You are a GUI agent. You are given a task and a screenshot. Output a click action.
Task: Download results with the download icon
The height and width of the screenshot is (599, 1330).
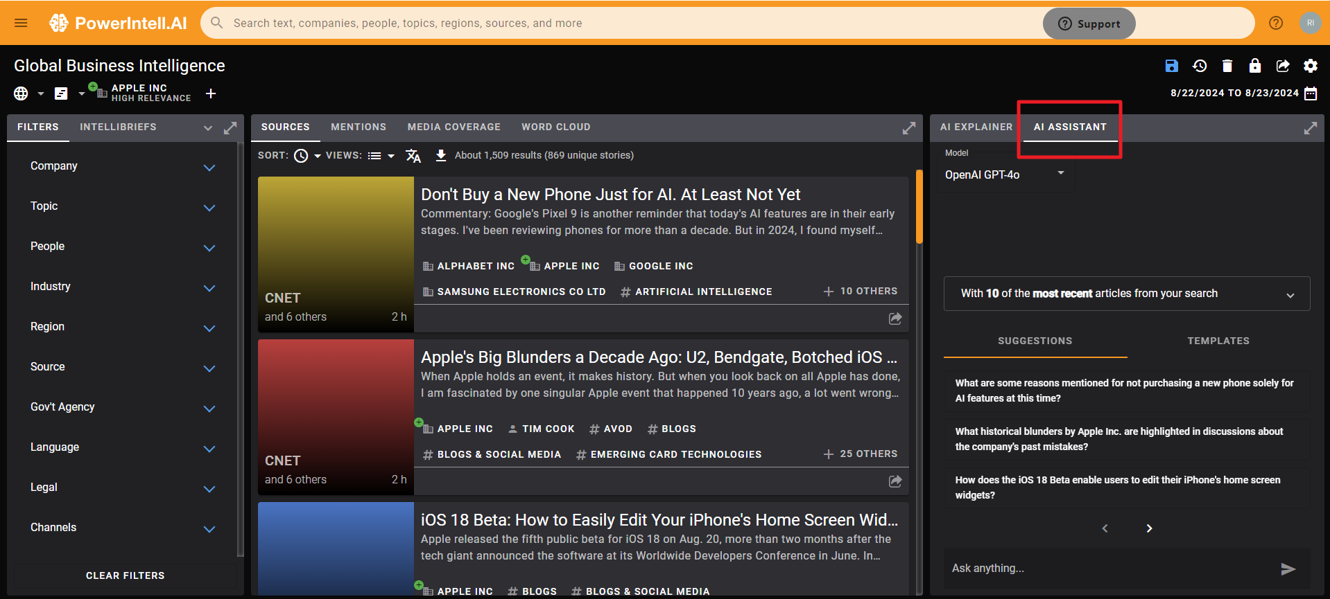click(x=441, y=156)
